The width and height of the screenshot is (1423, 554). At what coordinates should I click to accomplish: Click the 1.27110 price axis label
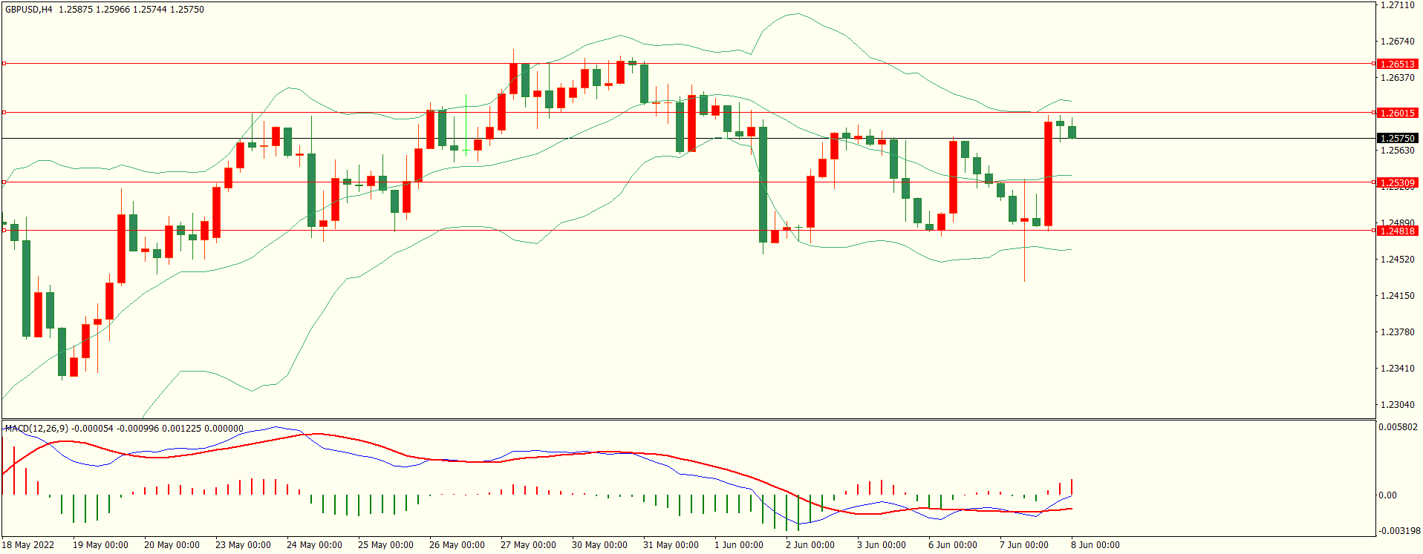1397,5
